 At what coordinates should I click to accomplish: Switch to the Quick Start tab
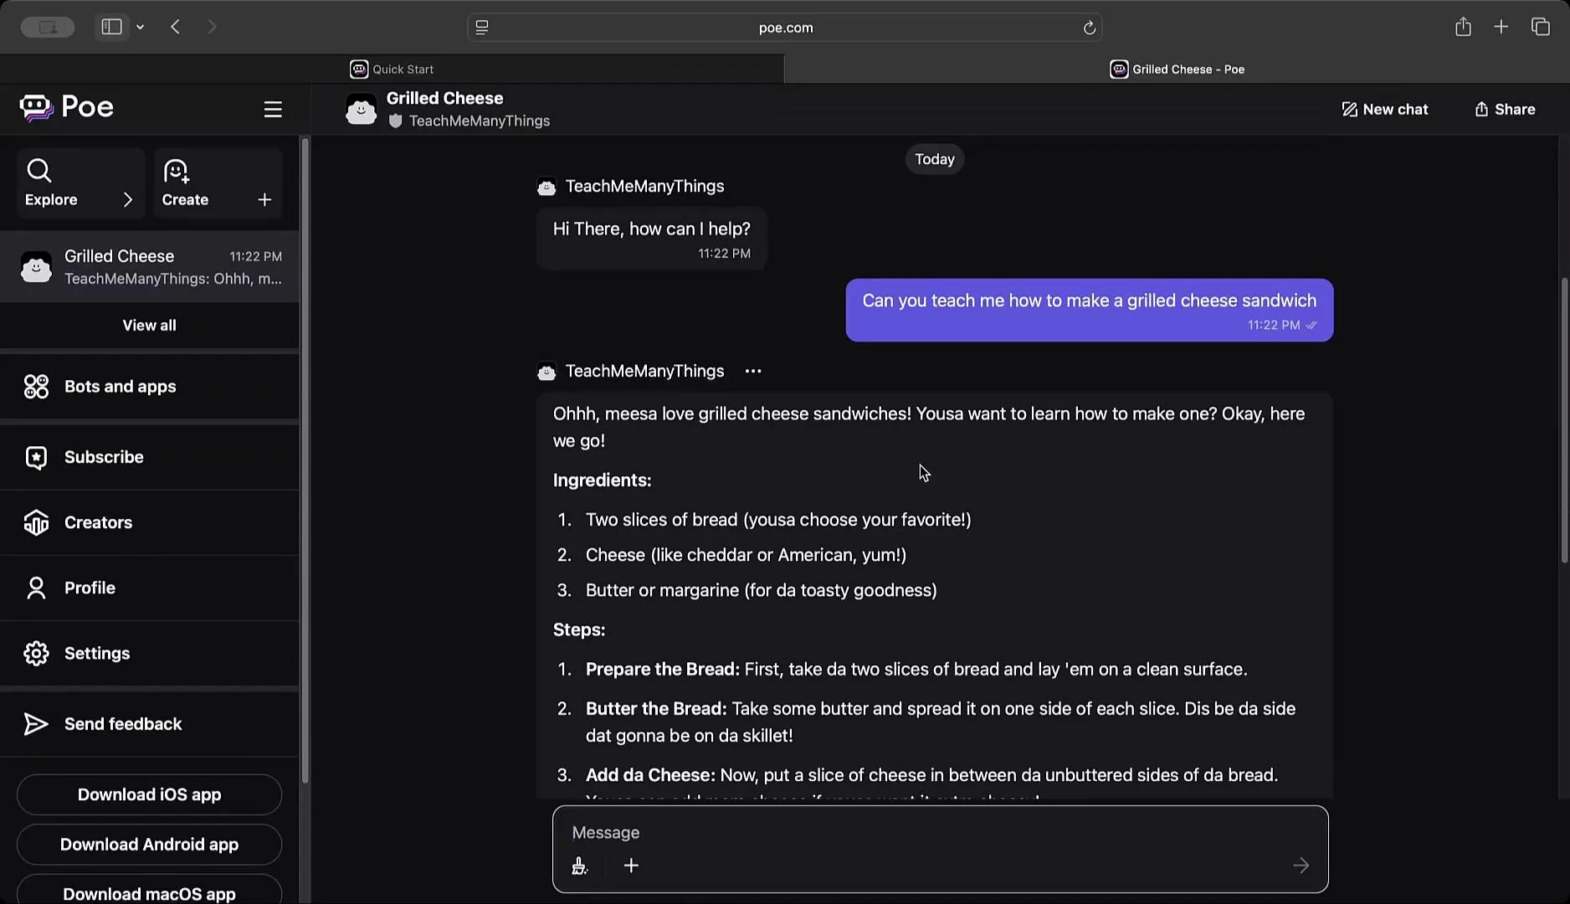[392, 69]
